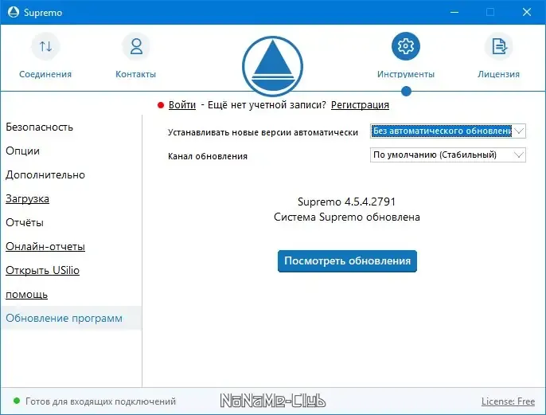Click the Ещё нет учетной записи text

click(x=267, y=105)
